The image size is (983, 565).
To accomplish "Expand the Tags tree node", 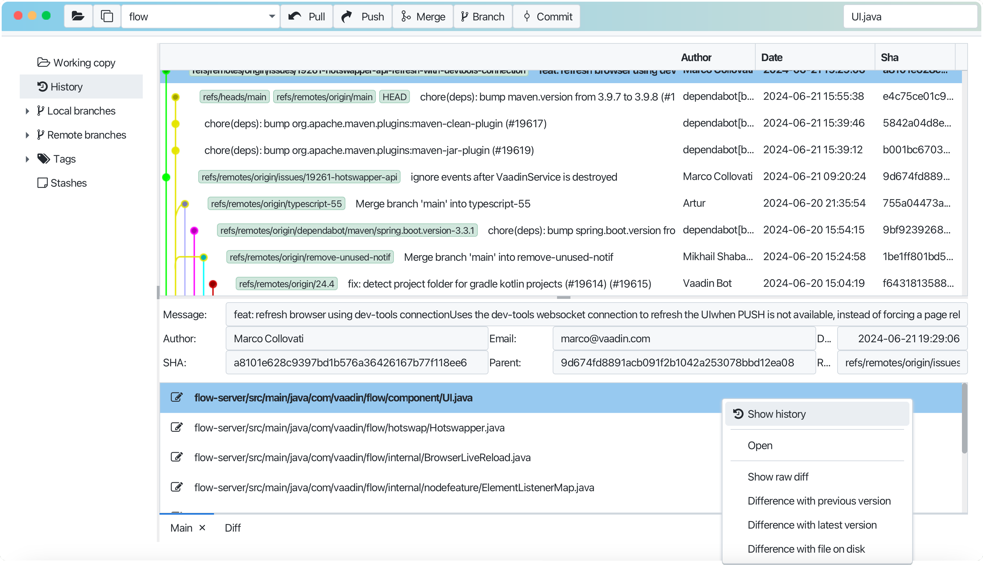I will click(27, 159).
